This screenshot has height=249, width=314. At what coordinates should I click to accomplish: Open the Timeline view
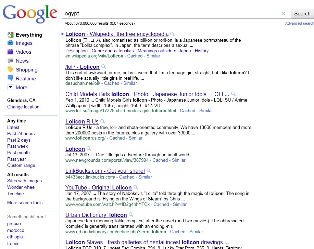click(x=15, y=194)
